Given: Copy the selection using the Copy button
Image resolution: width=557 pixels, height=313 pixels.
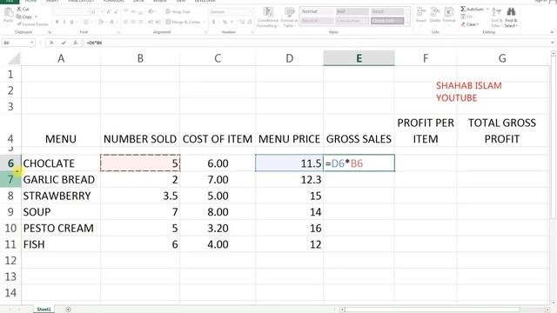Looking at the screenshot, I should pyautogui.click(x=24, y=17).
